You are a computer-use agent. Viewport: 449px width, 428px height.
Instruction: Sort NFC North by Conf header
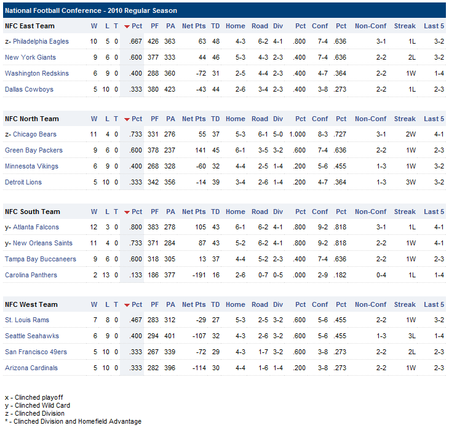[320, 119]
